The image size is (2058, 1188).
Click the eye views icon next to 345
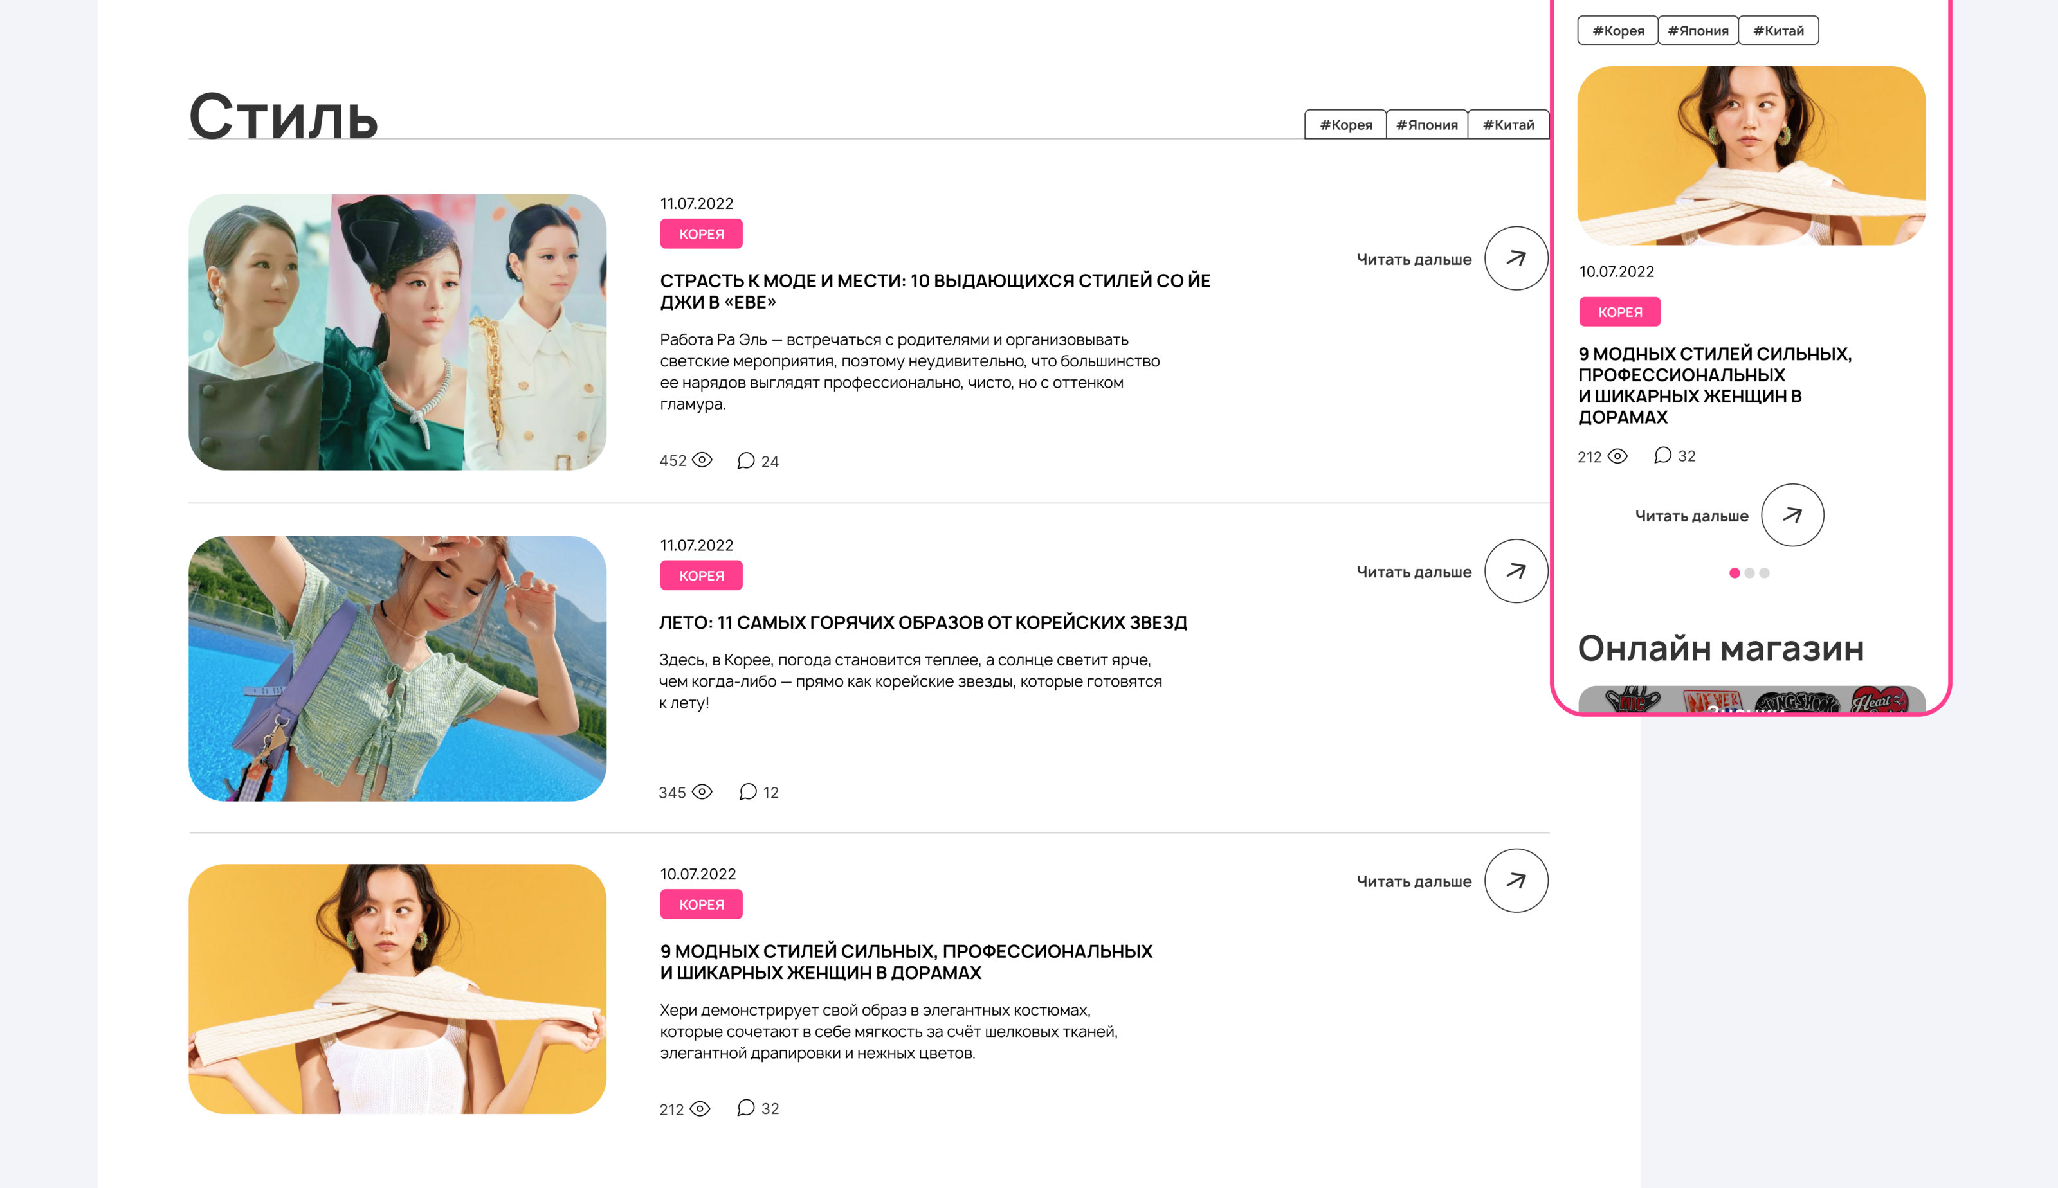pyautogui.click(x=702, y=791)
